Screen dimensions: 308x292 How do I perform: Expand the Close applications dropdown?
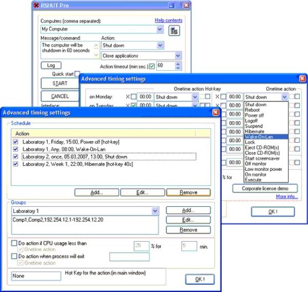click(x=178, y=56)
